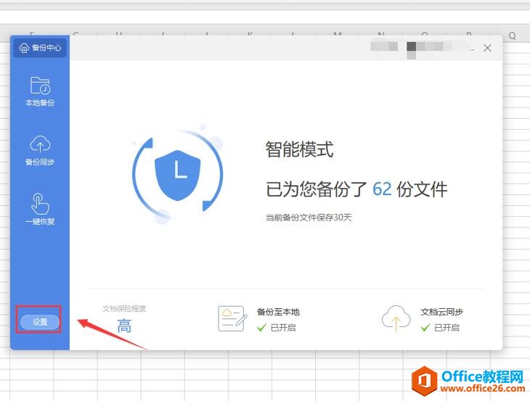Screen dimensions: 530x401
Task: Choose the 一键恢复 hand pointer icon
Action: click(x=40, y=204)
